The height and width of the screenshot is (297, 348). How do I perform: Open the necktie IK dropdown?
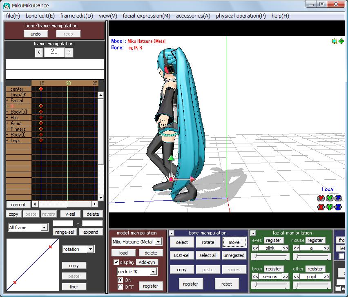[153, 272]
